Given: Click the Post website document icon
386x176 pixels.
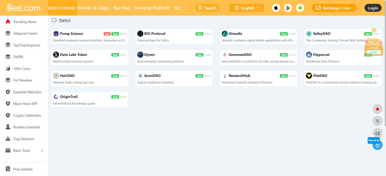Looking at the screenshot, I should coord(8,169).
